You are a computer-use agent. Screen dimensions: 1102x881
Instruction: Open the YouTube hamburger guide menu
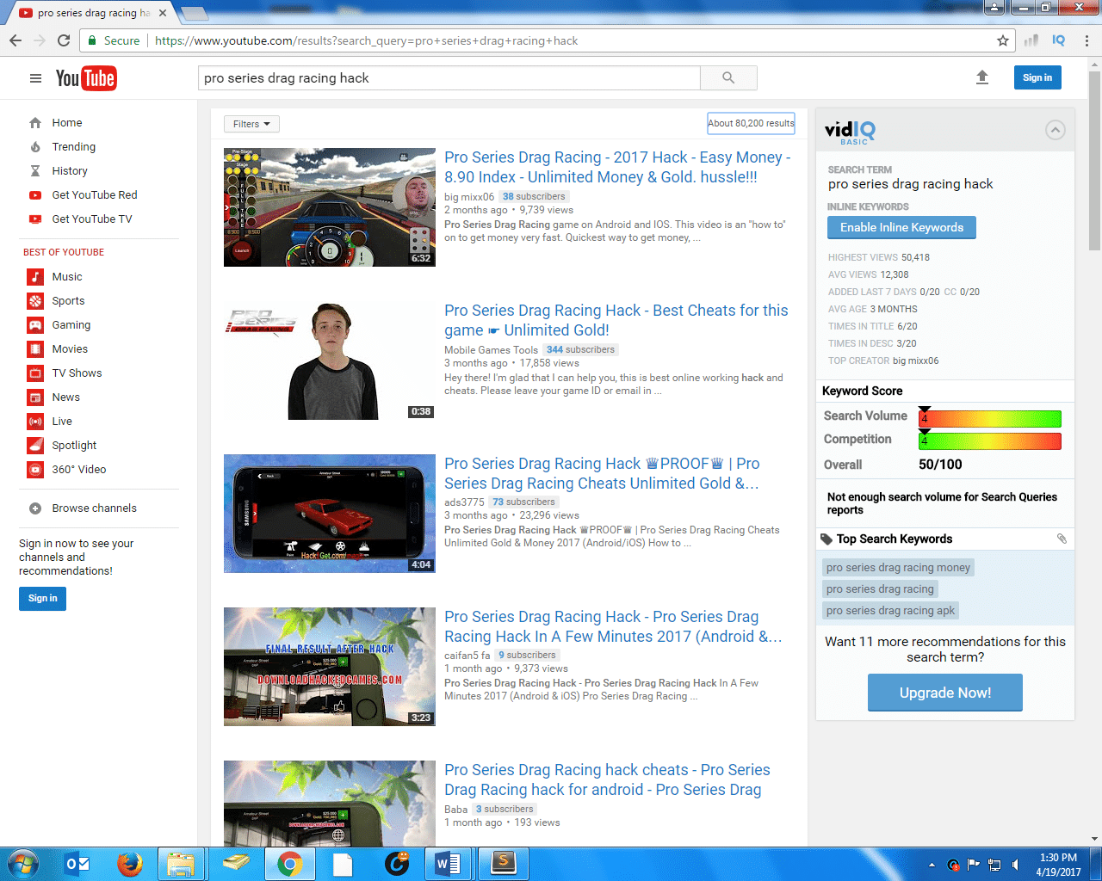pyautogui.click(x=35, y=78)
